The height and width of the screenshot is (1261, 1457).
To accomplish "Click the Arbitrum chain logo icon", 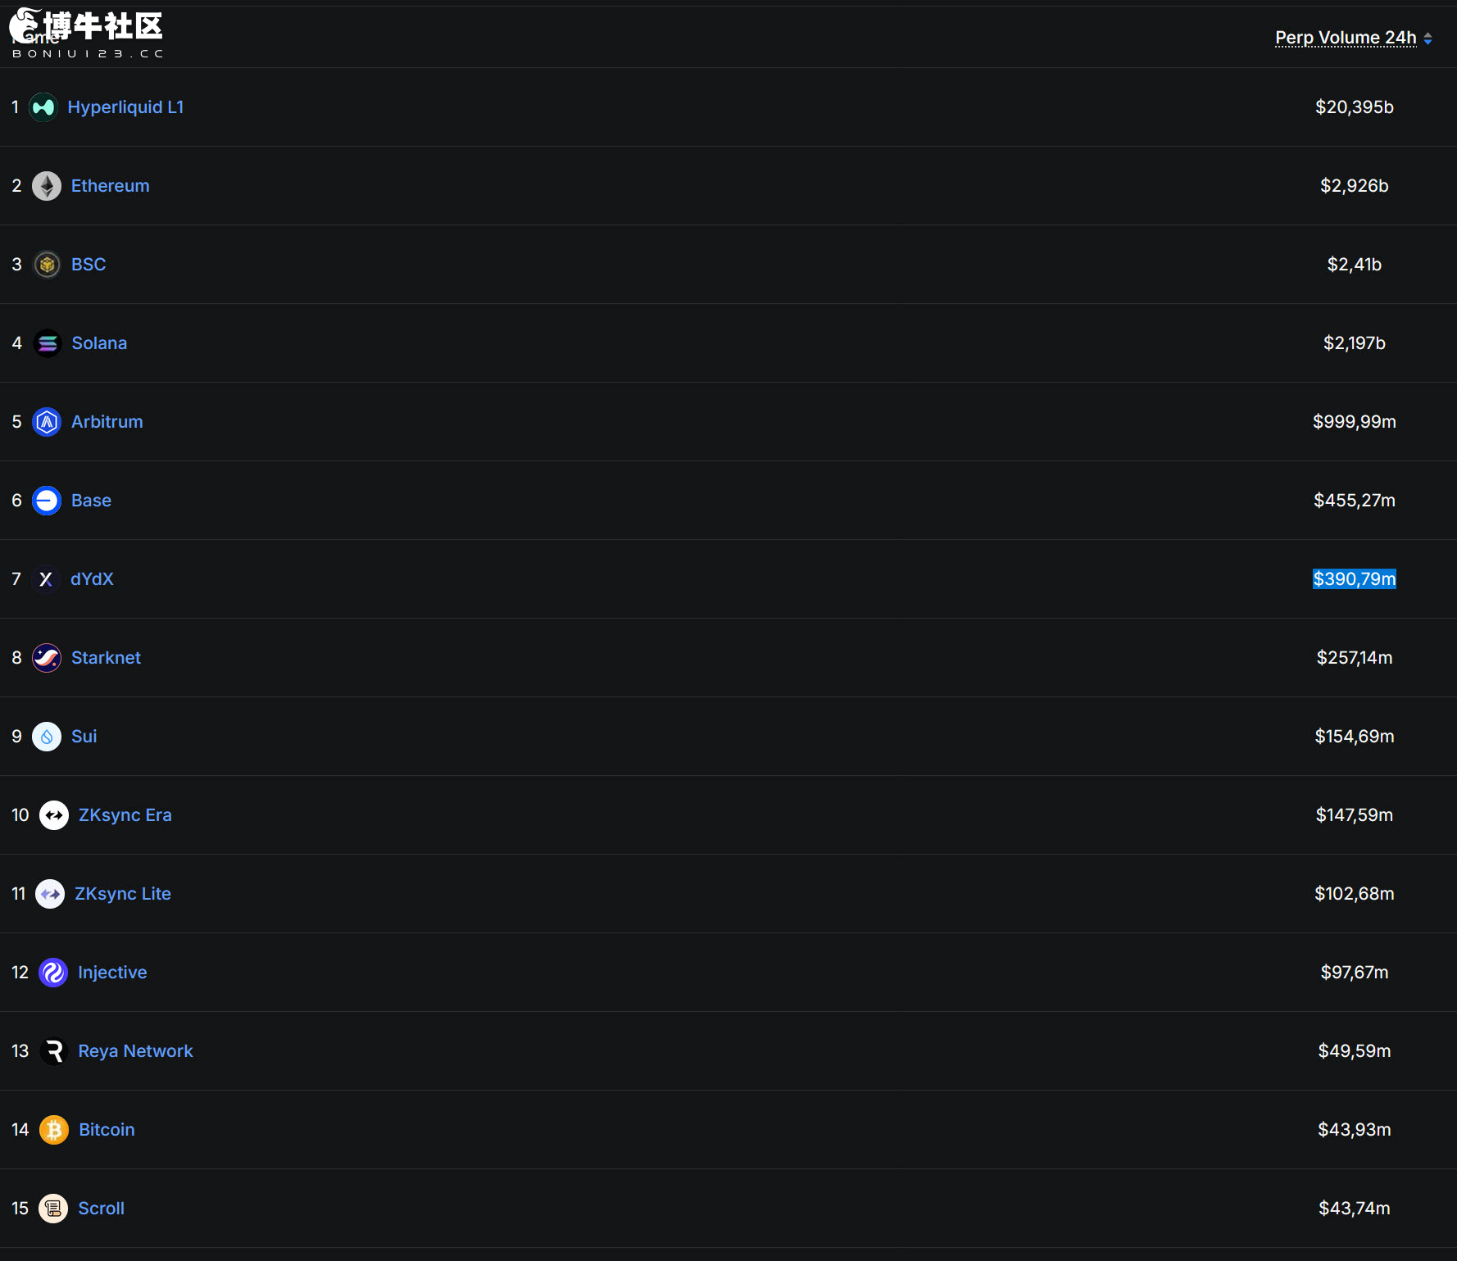I will [47, 422].
